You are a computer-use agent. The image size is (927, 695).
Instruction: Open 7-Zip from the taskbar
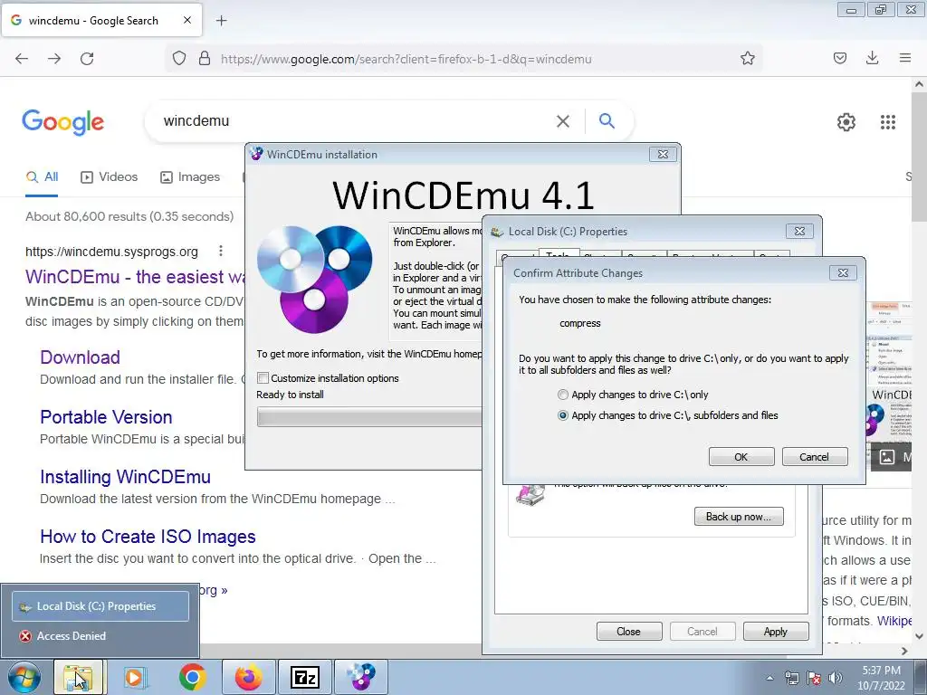pyautogui.click(x=305, y=677)
